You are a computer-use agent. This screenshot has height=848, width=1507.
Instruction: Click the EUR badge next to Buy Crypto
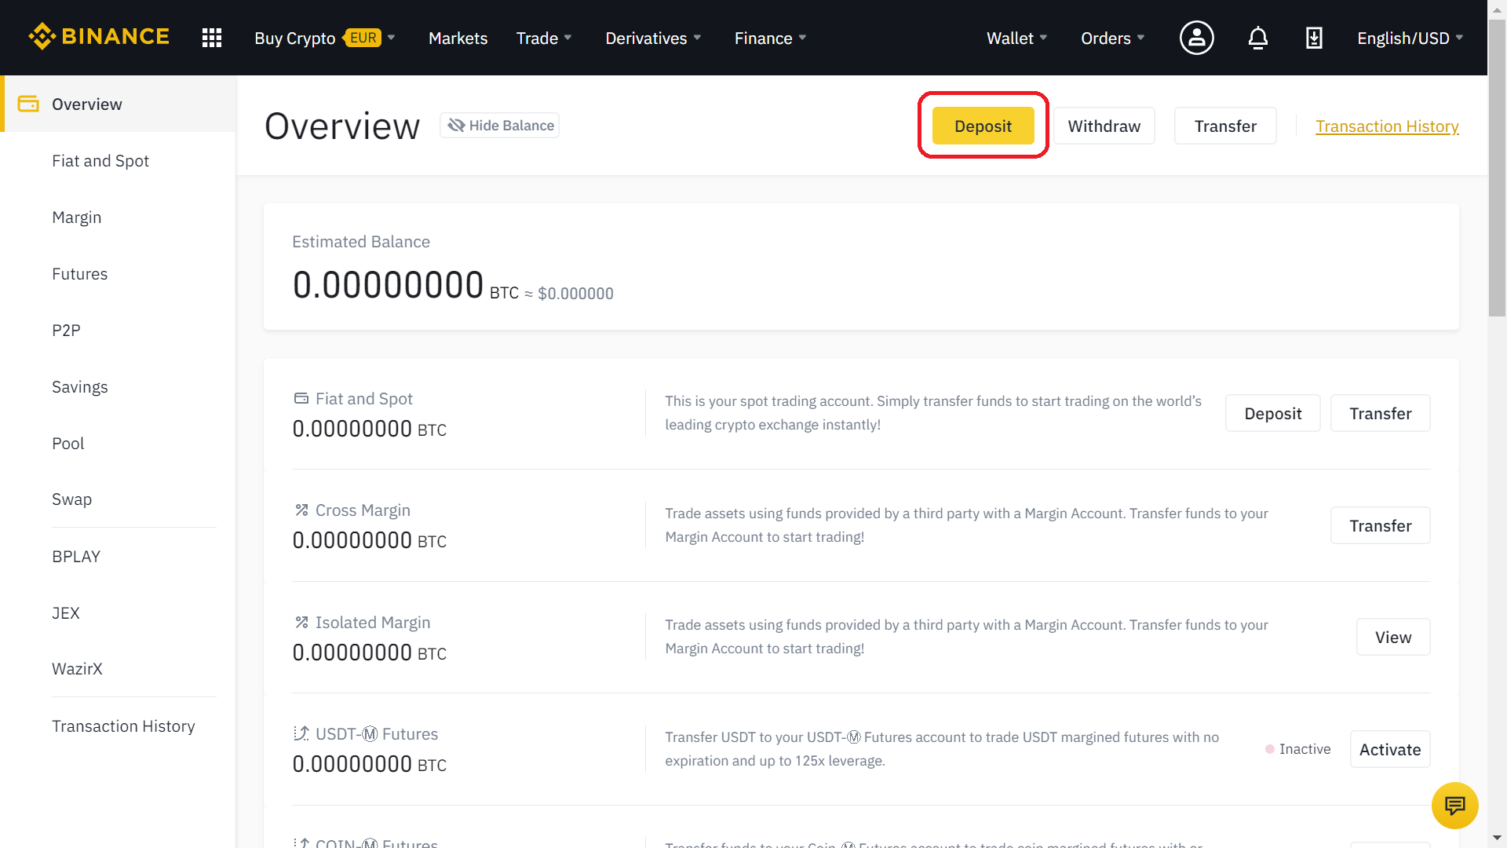coord(363,38)
